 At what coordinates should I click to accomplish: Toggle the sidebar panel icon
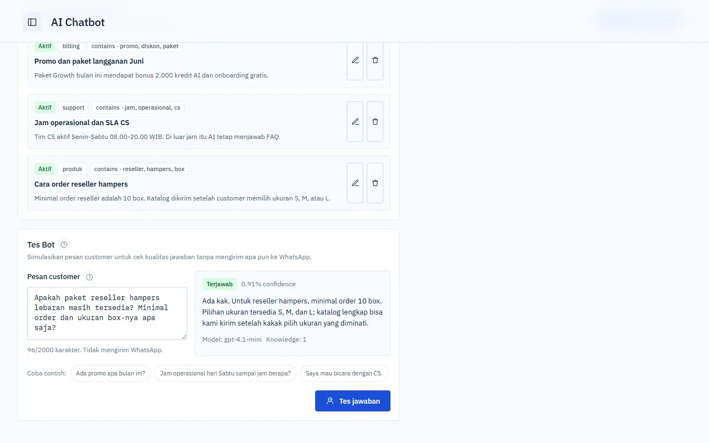pos(32,22)
